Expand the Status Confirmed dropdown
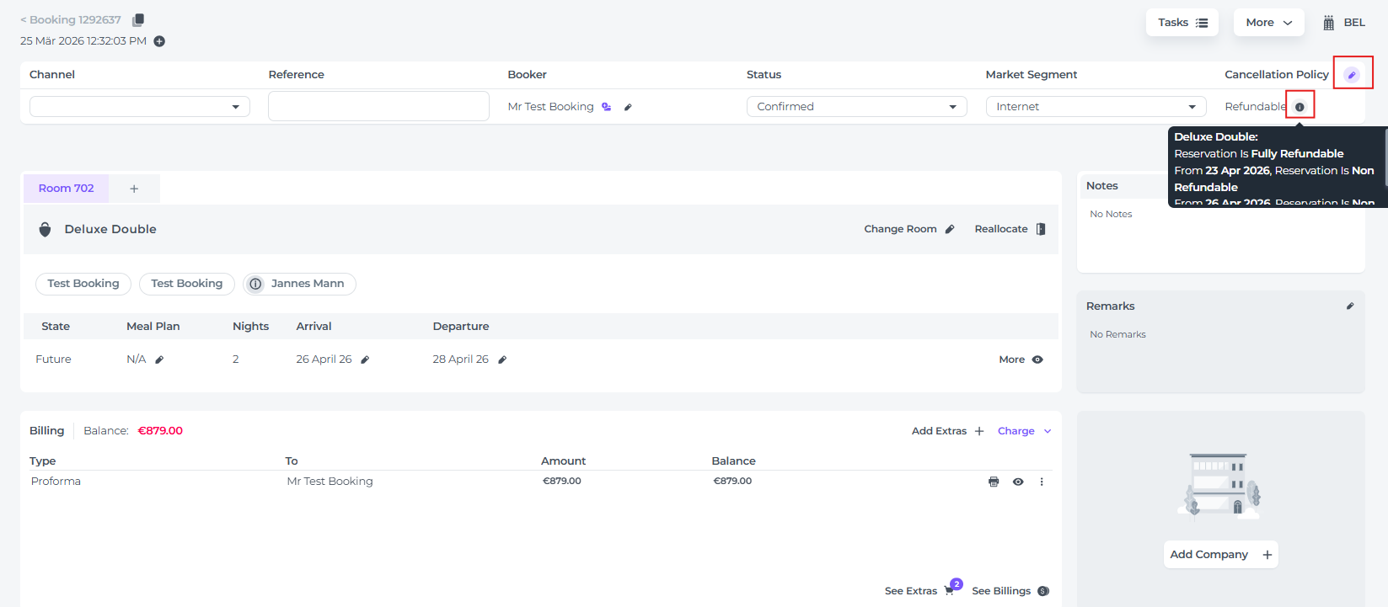 click(x=856, y=107)
